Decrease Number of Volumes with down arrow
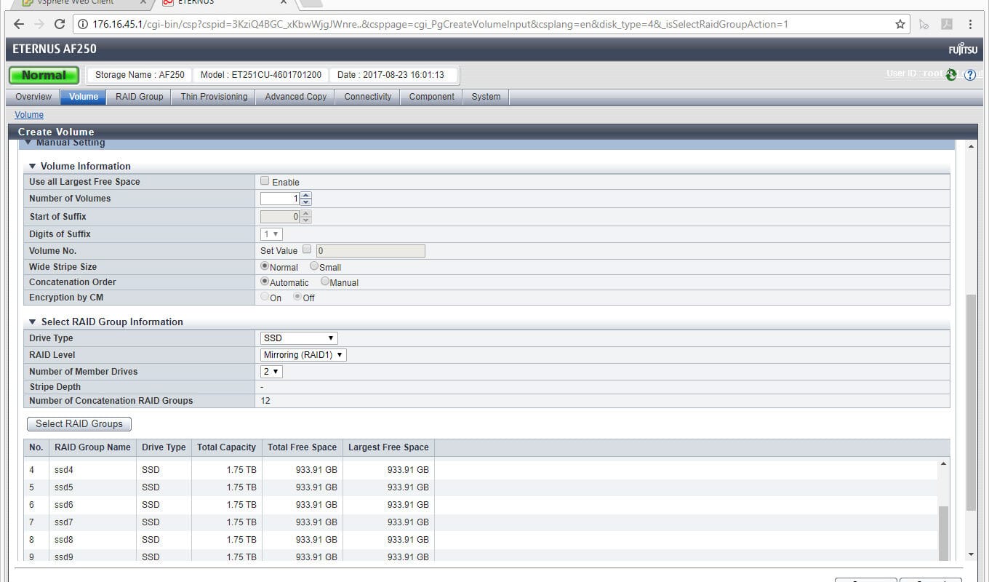The height and width of the screenshot is (582, 989). (305, 202)
